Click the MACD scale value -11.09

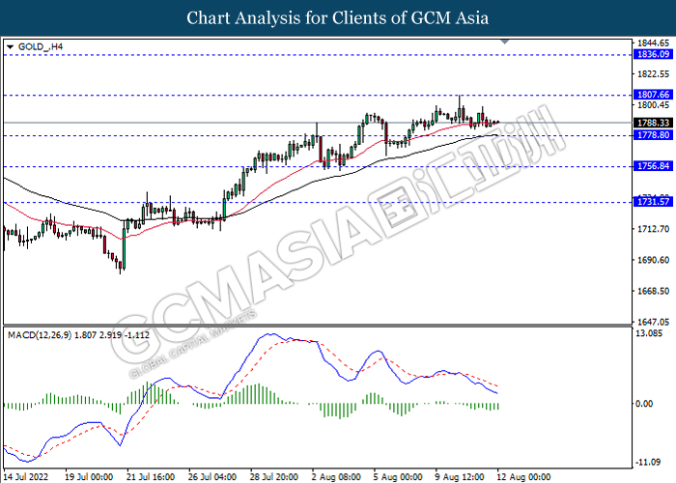[648, 463]
